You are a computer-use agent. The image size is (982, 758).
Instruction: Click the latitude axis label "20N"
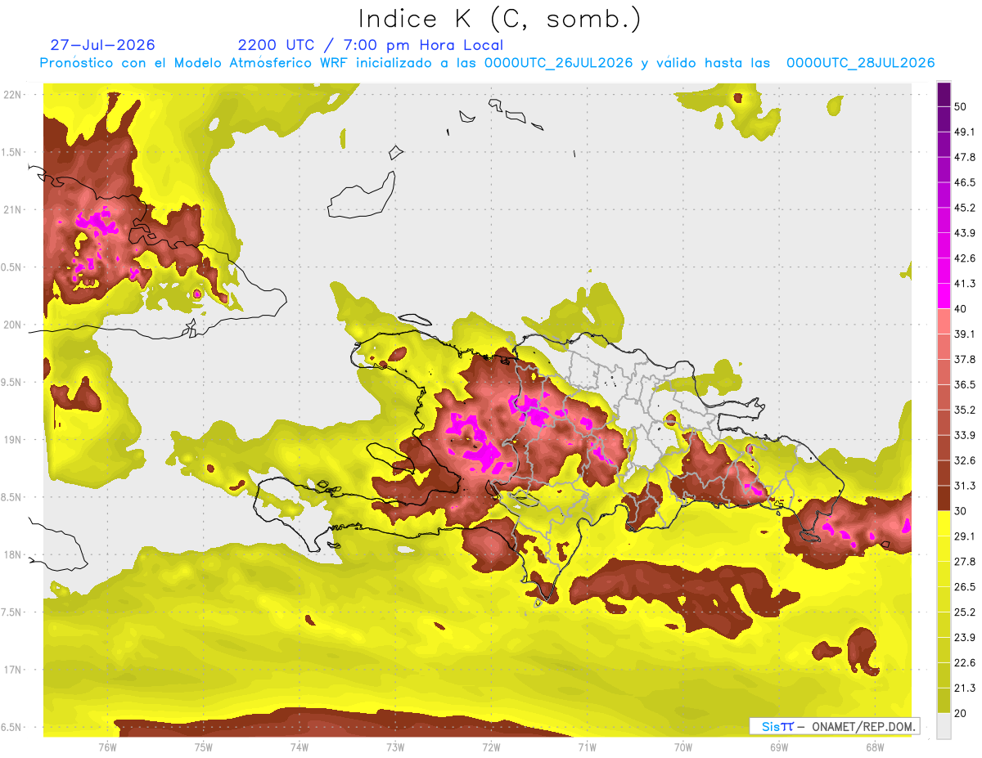point(14,325)
